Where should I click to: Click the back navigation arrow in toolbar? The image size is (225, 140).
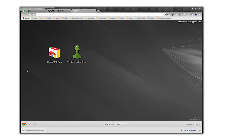coord(23,15)
